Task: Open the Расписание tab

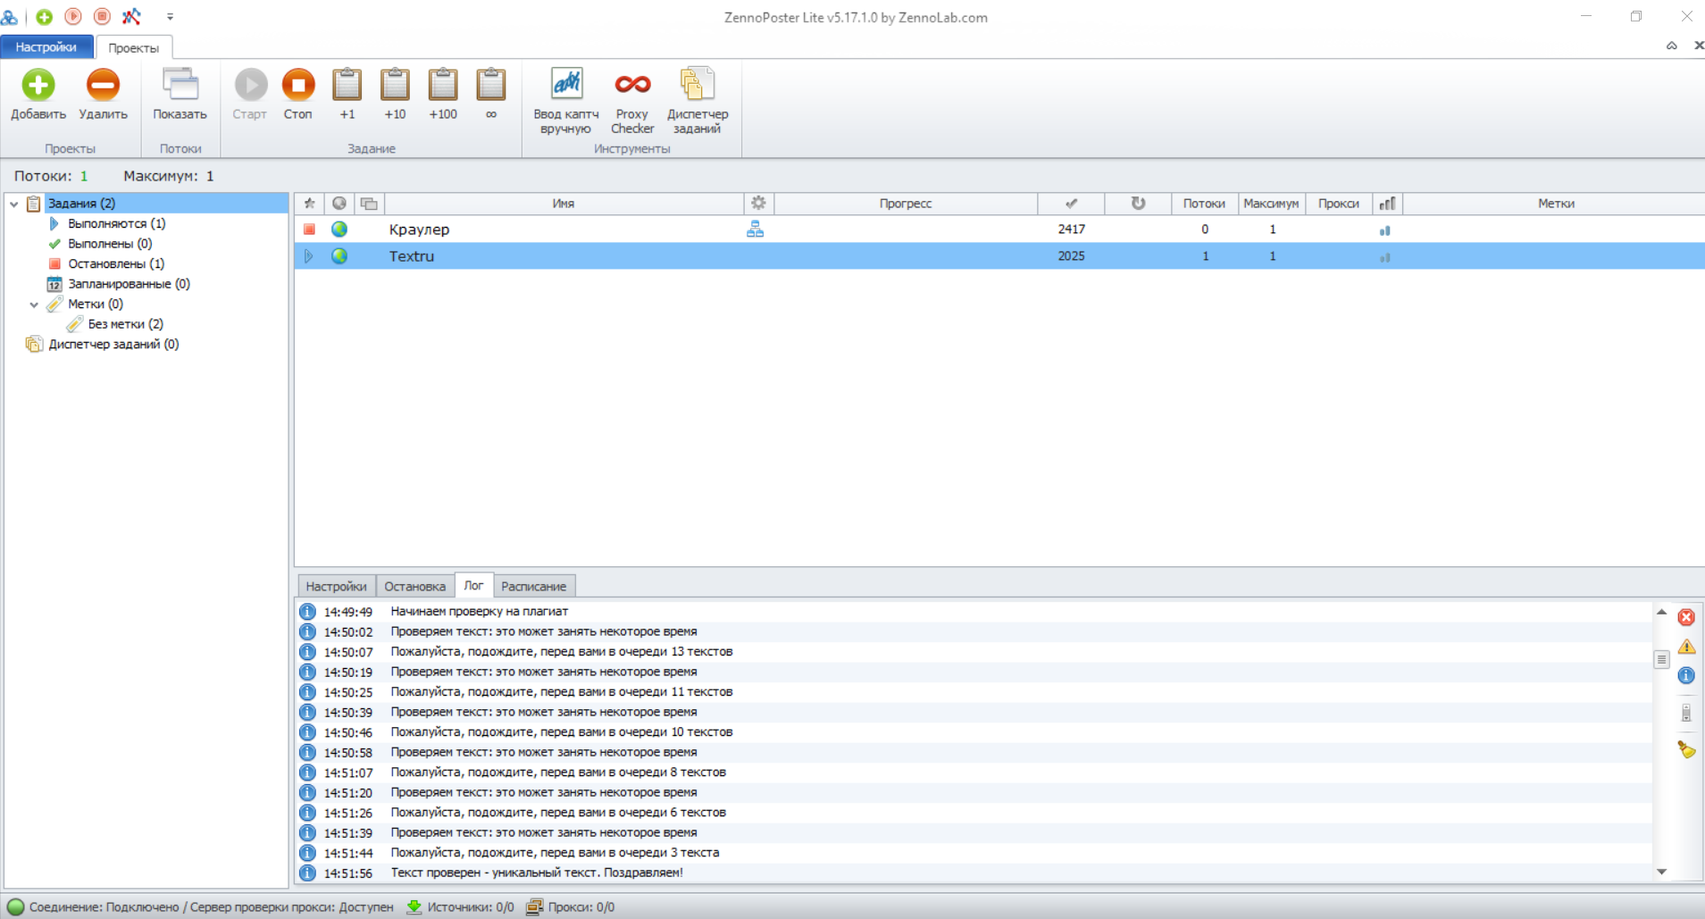Action: [533, 587]
